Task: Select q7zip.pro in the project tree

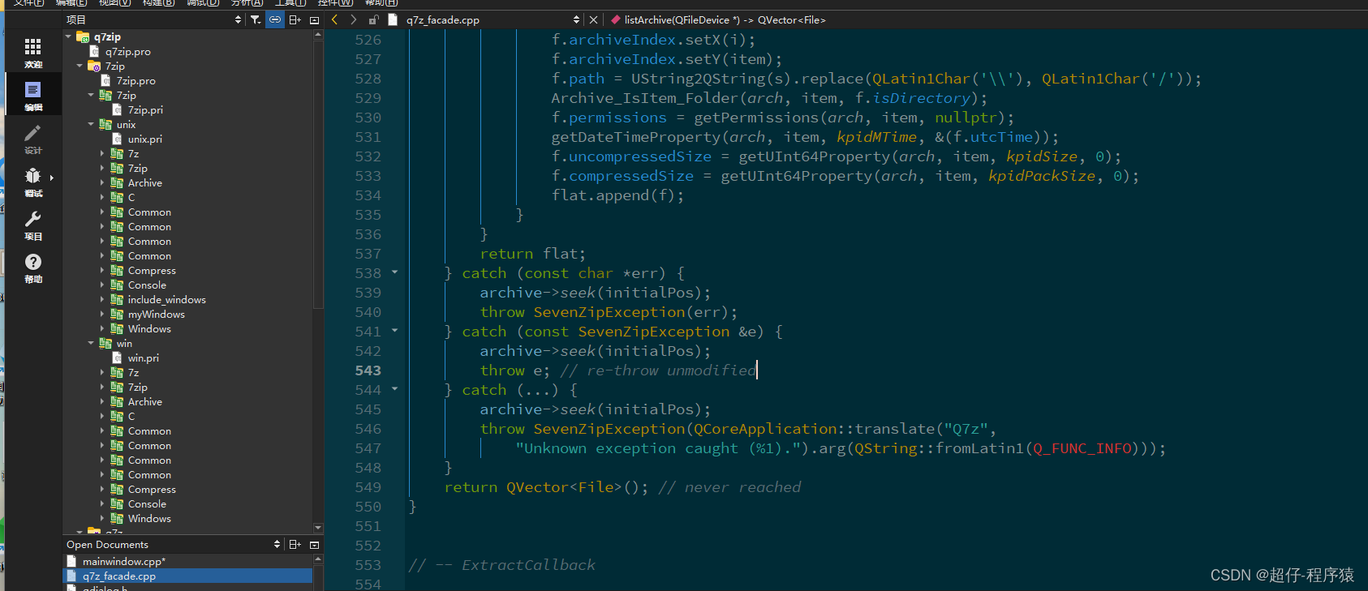Action: pos(128,51)
